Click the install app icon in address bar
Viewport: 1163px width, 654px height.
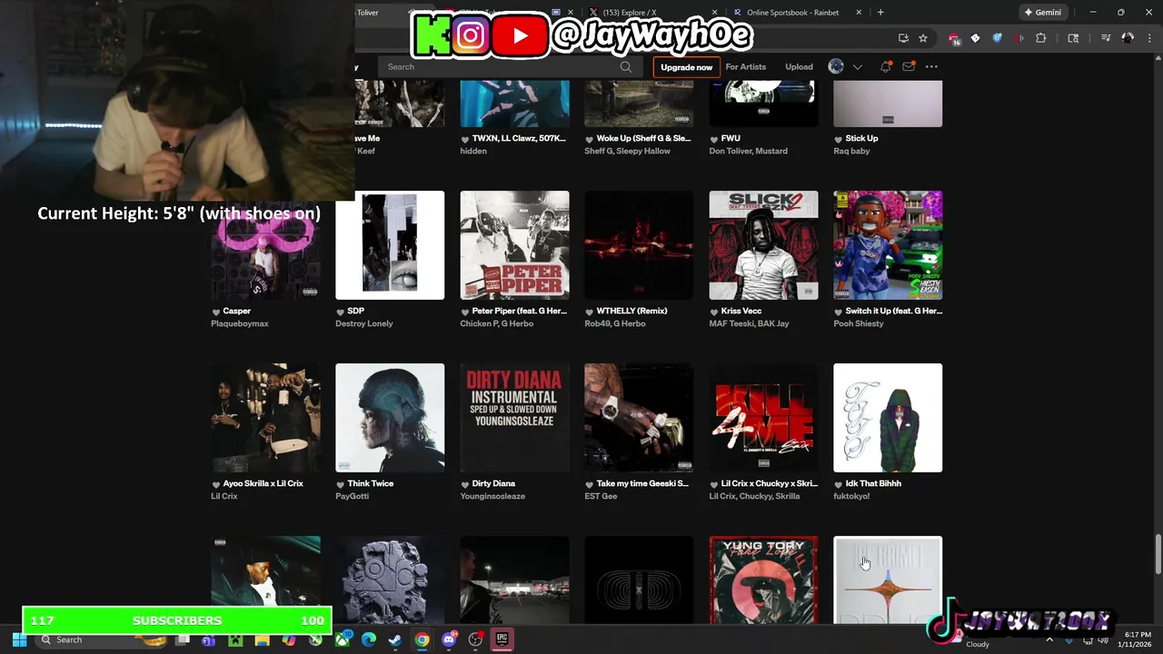[x=903, y=38]
